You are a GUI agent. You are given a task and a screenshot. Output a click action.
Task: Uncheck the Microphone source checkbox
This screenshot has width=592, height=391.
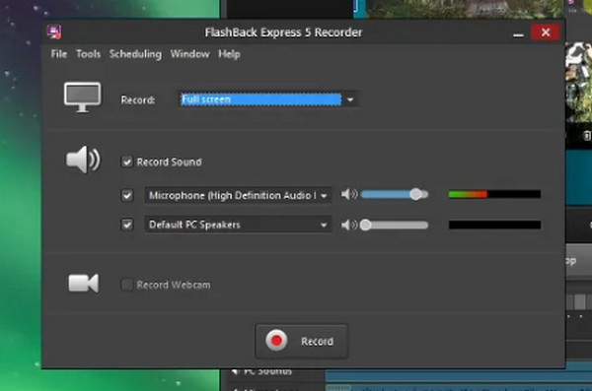click(x=127, y=195)
